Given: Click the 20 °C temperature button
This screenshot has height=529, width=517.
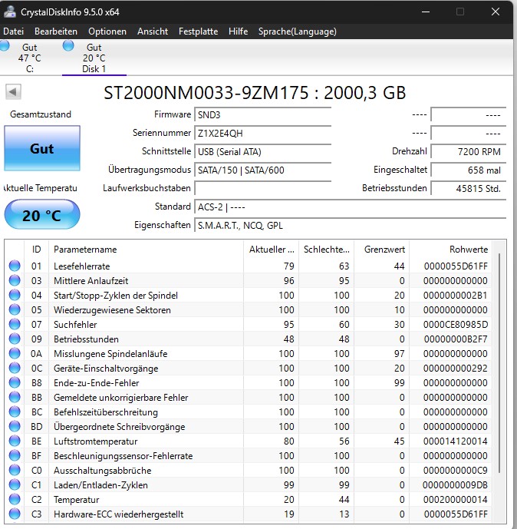Looking at the screenshot, I should pos(42,215).
